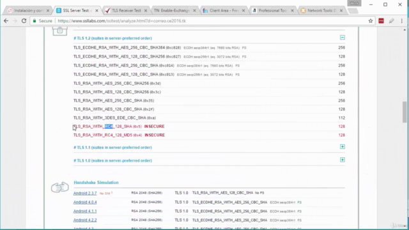Screen dimensions: 409x230
Task: Collapse the TLS 1.2 suites section
Action: click(343, 38)
